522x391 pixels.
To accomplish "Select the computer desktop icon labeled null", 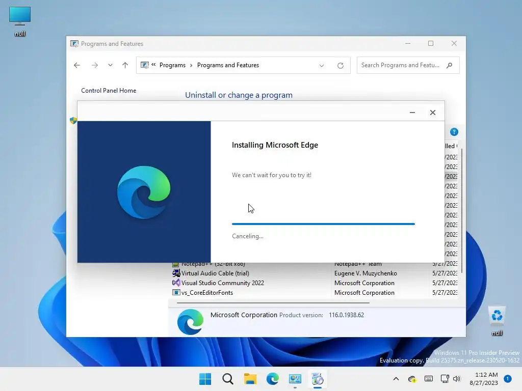I will click(20, 21).
